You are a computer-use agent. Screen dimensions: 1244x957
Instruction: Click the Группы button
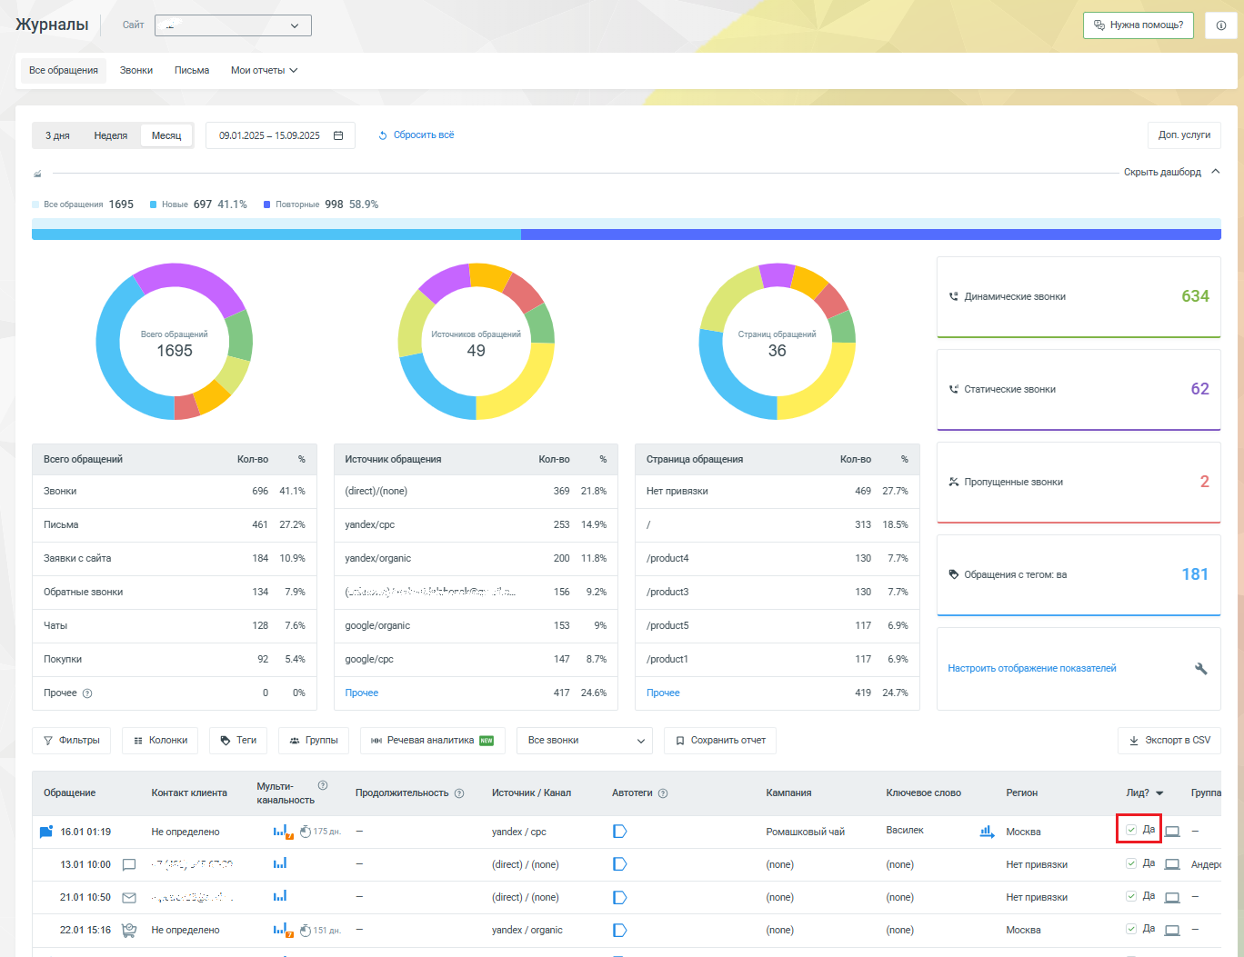point(314,741)
